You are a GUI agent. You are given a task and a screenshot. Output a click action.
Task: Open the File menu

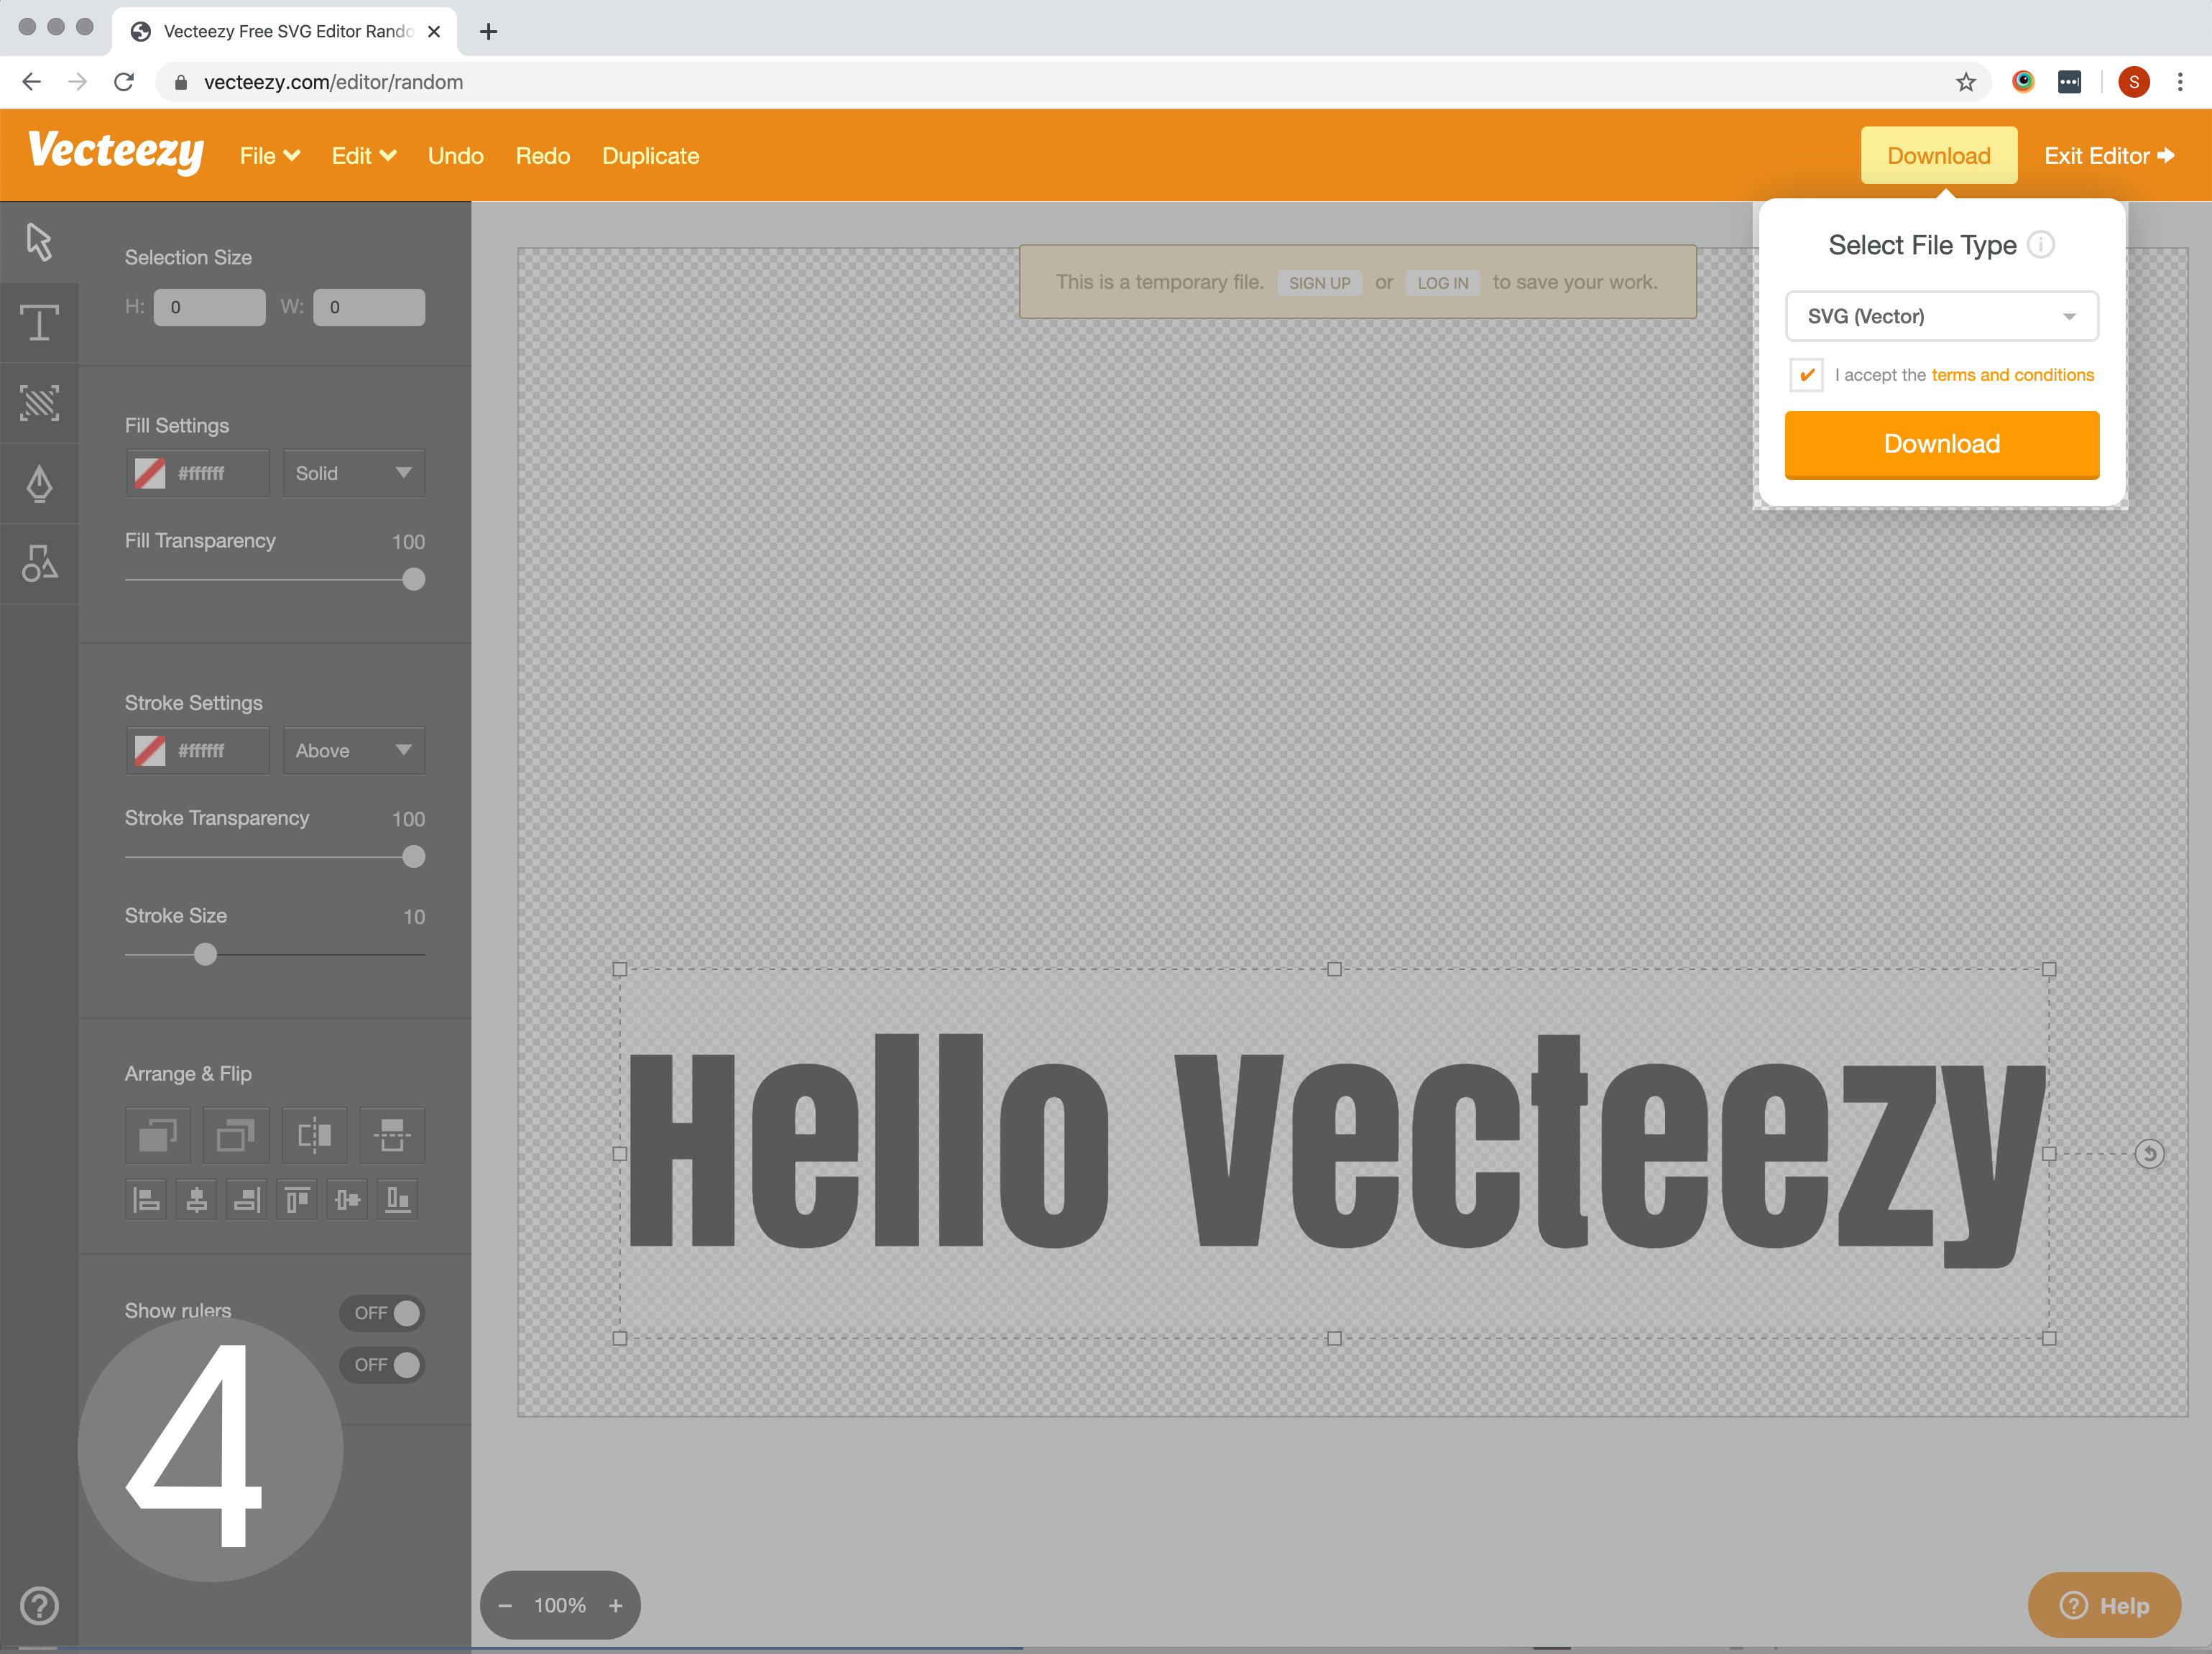coord(269,156)
